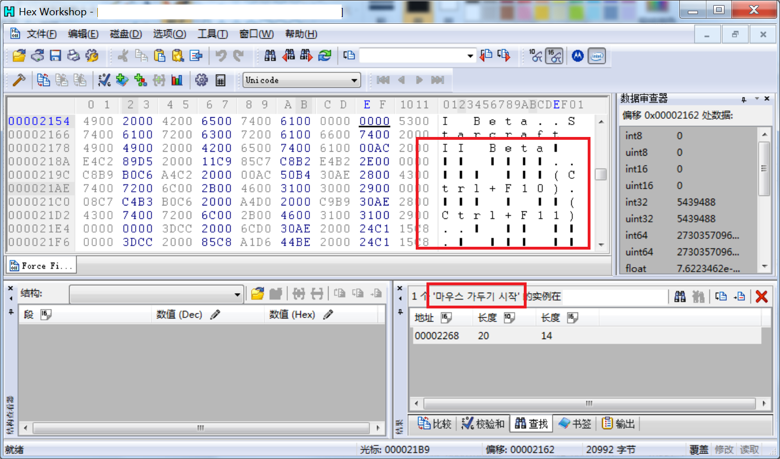Viewport: 780px width, 459px height.
Task: Click the open drive/disk icon
Action: click(x=37, y=55)
